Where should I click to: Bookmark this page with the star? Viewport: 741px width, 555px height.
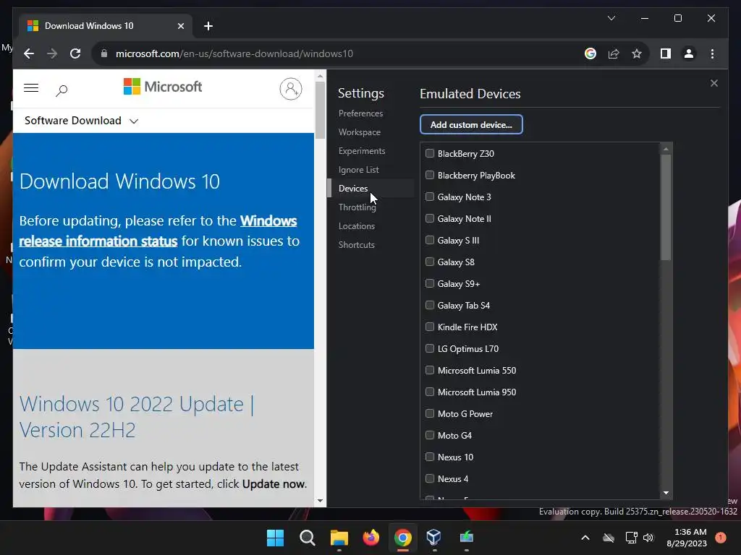coord(637,53)
